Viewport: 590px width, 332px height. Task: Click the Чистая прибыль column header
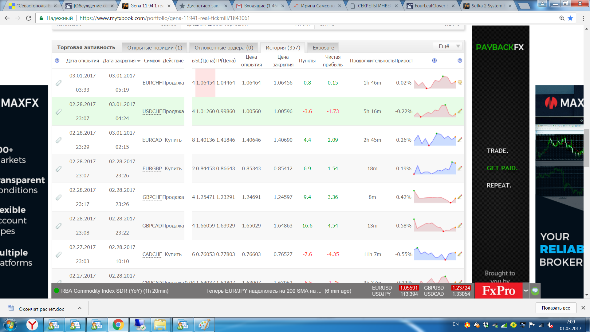click(x=332, y=61)
